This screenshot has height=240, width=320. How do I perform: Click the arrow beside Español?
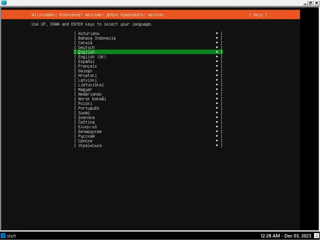click(x=217, y=61)
